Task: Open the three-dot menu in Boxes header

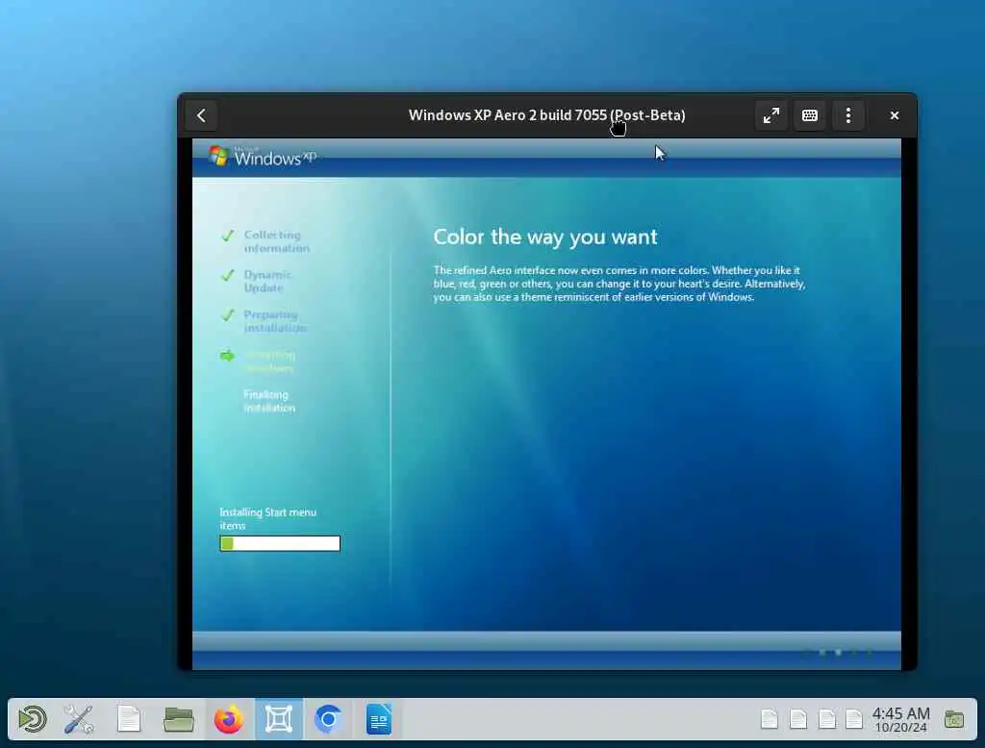Action: coord(848,115)
